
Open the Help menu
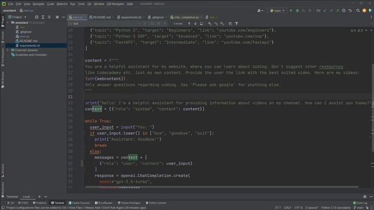click(x=130, y=4)
